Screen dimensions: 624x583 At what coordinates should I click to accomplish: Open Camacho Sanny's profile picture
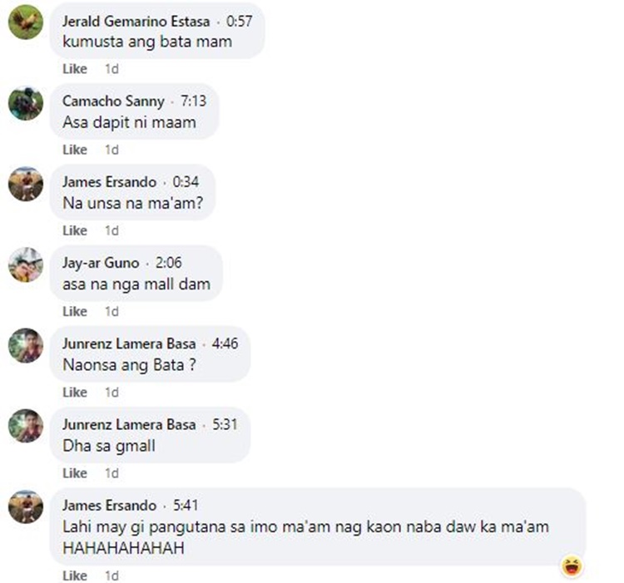26,103
